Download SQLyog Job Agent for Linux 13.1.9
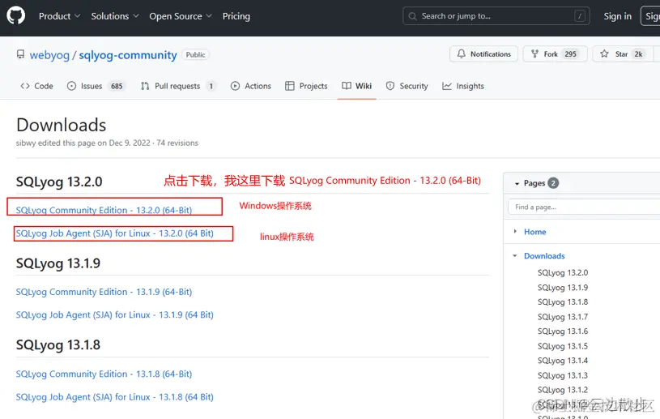This screenshot has height=419, width=660. (x=114, y=315)
